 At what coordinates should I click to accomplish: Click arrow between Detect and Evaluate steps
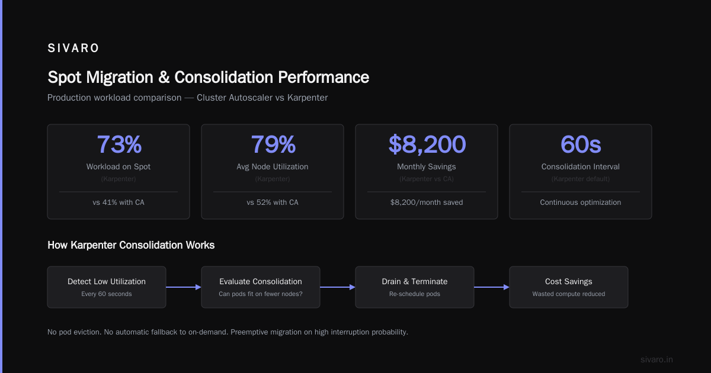tap(184, 287)
